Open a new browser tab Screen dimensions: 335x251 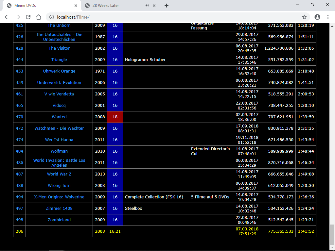pos(167,6)
